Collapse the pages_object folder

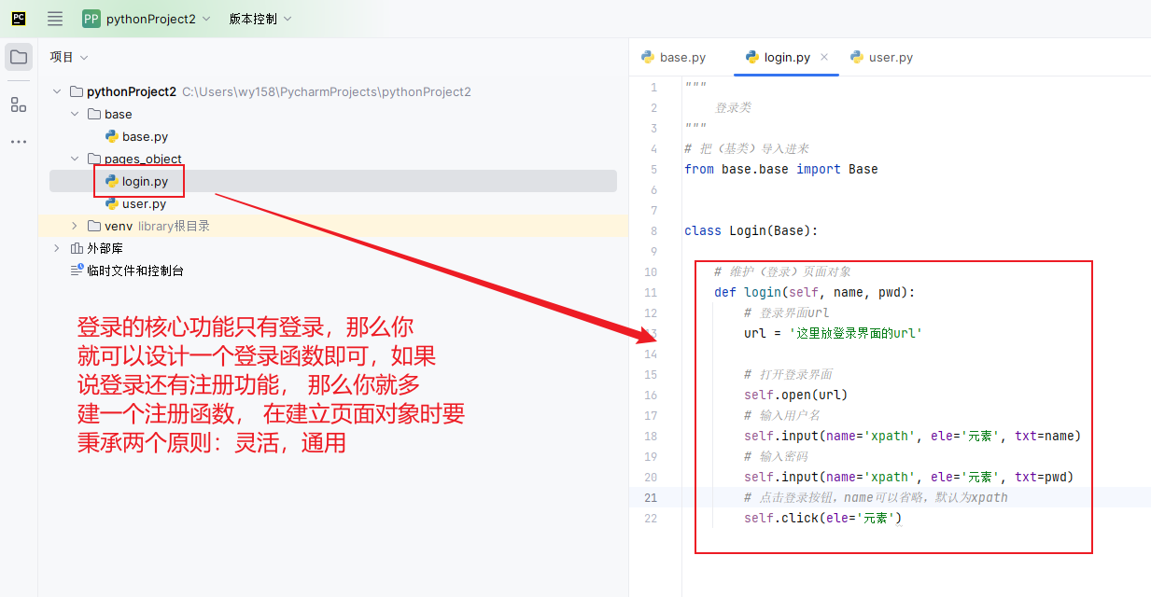(x=75, y=159)
